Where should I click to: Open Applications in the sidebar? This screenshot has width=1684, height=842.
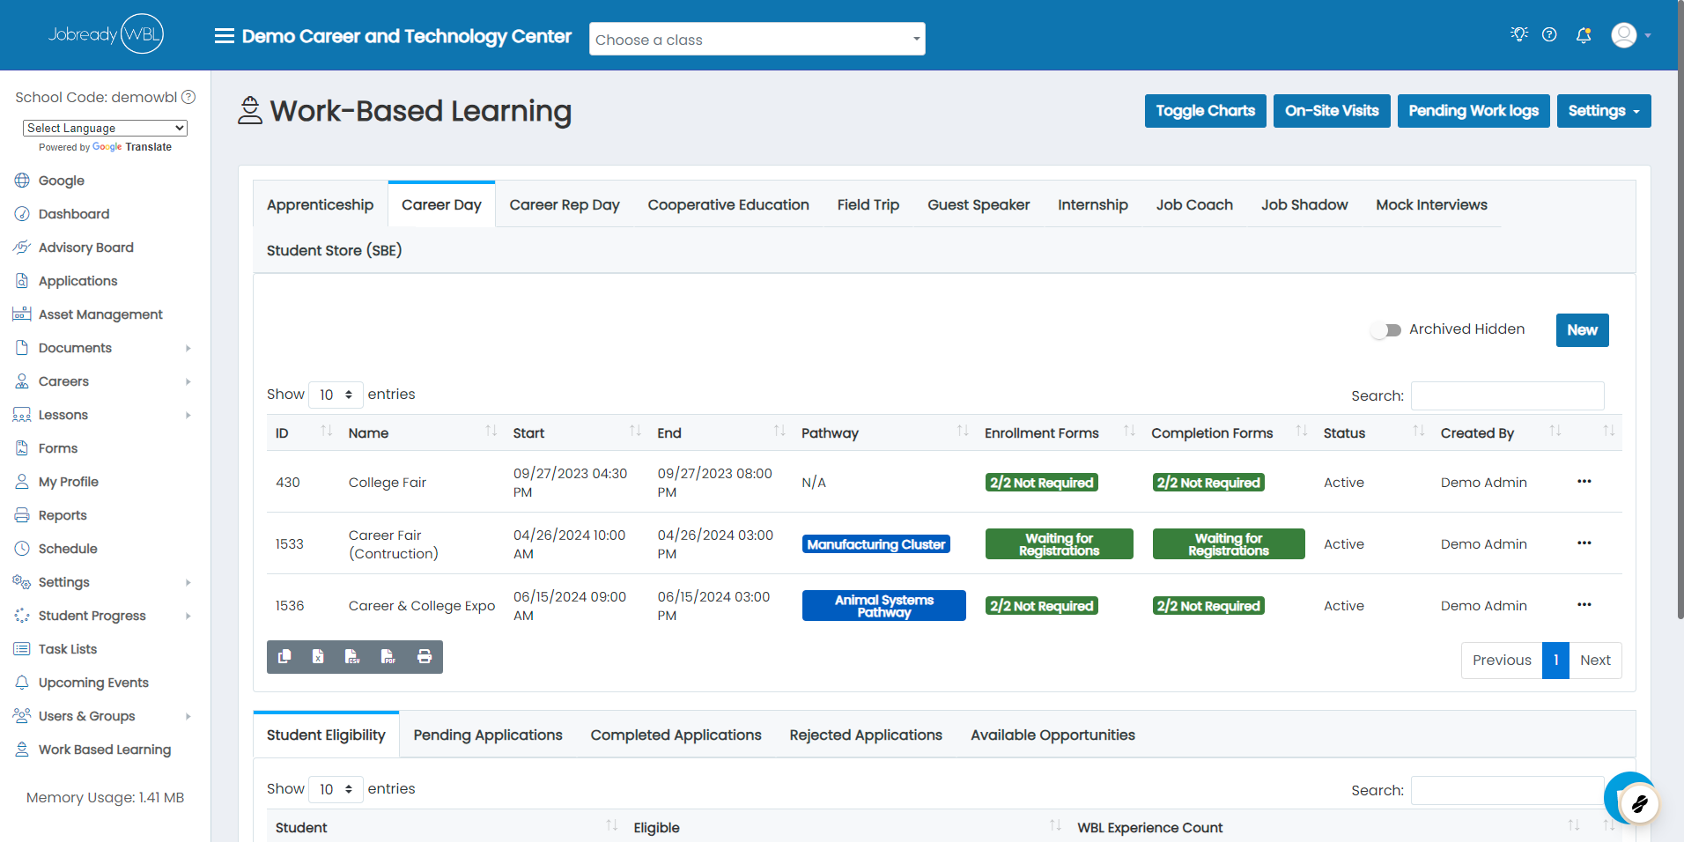[x=78, y=281]
